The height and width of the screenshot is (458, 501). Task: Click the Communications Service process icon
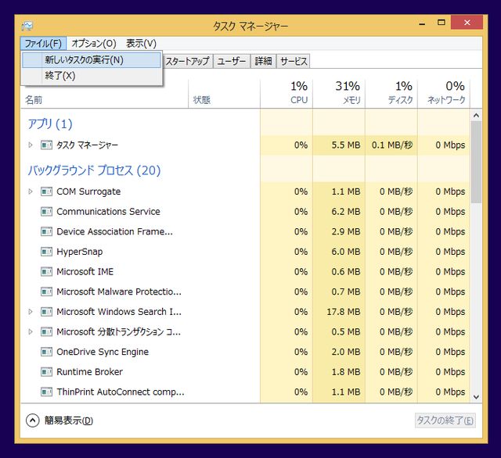click(46, 212)
